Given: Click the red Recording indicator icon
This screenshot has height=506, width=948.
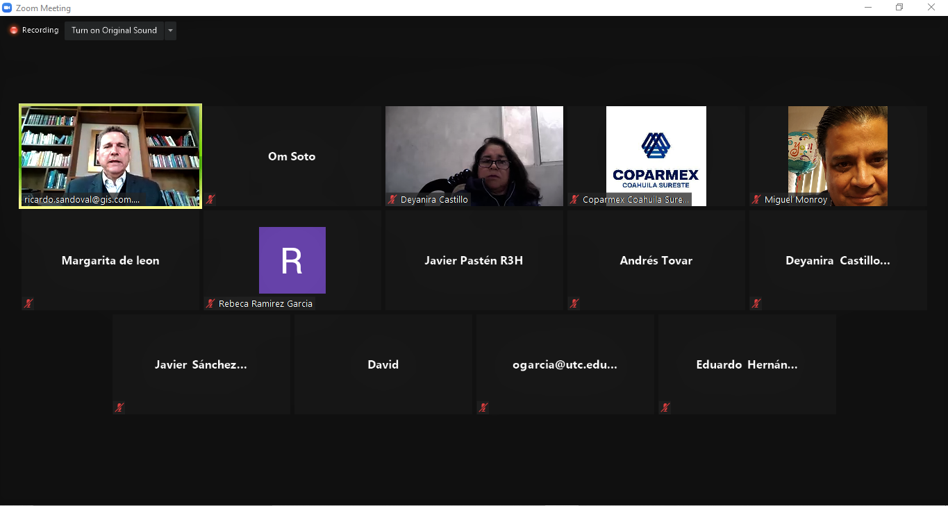Looking at the screenshot, I should coord(13,31).
